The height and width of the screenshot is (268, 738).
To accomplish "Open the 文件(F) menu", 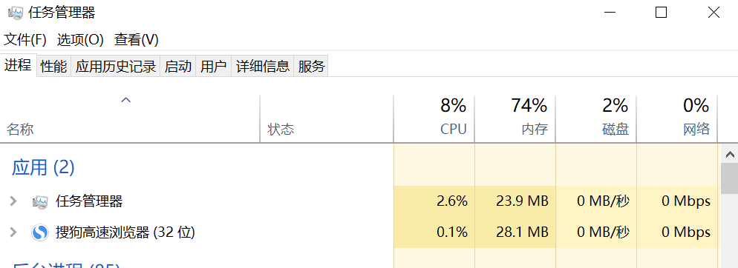I will [25, 40].
